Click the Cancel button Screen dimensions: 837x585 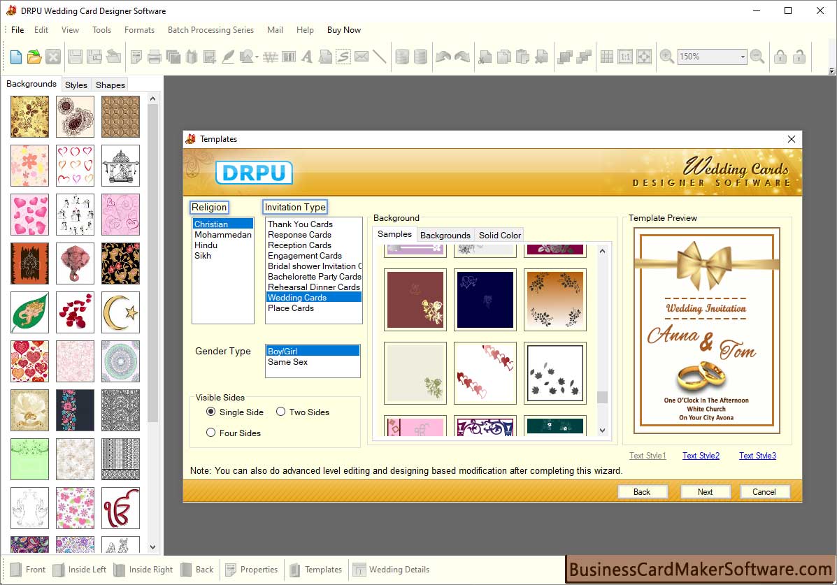pos(764,491)
